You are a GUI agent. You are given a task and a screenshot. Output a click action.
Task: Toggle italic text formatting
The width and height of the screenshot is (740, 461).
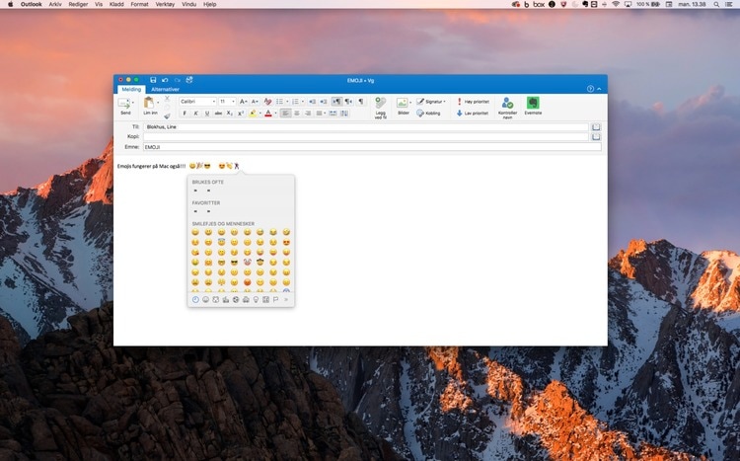195,114
